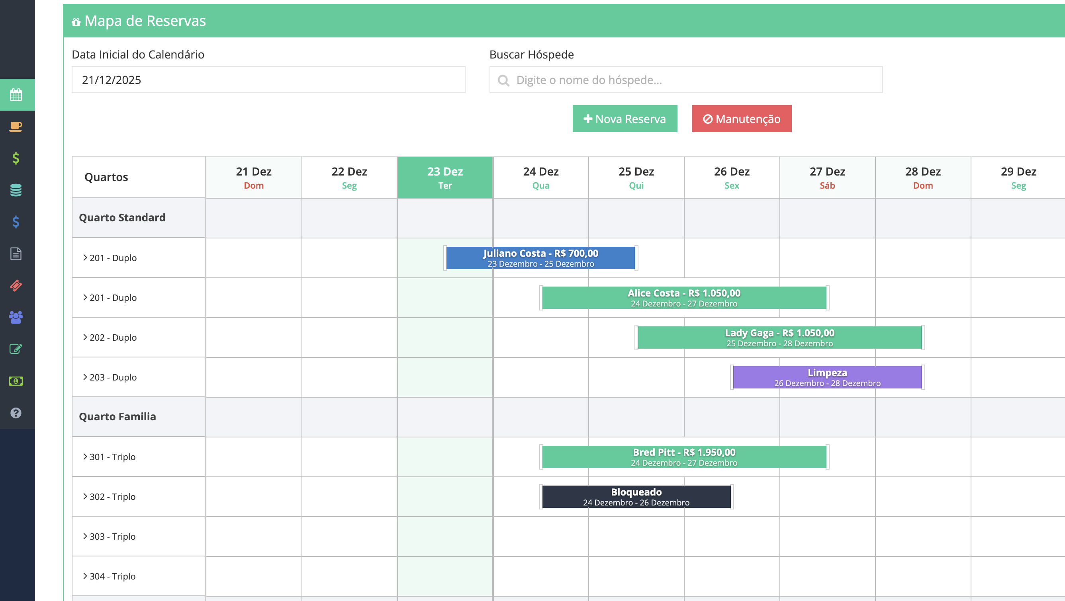1065x601 pixels.
Task: Open the reservation map calendar icon
Action: [15, 94]
